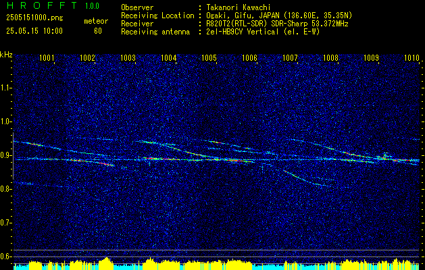Click the 1004 time marker
This screenshot has height=270, width=425.
coord(169,57)
